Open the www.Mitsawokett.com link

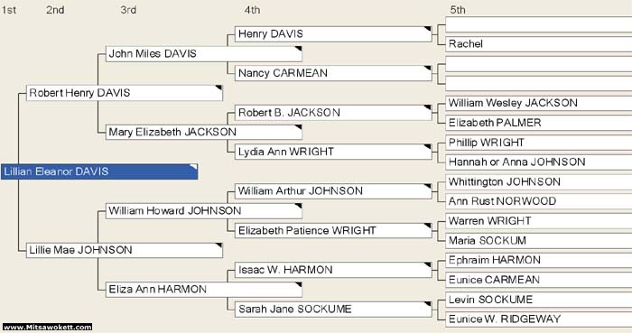coord(48,327)
